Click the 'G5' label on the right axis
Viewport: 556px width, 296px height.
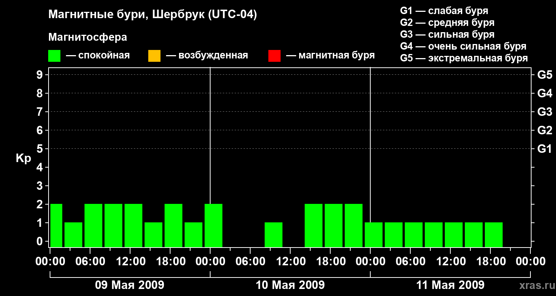click(x=545, y=75)
